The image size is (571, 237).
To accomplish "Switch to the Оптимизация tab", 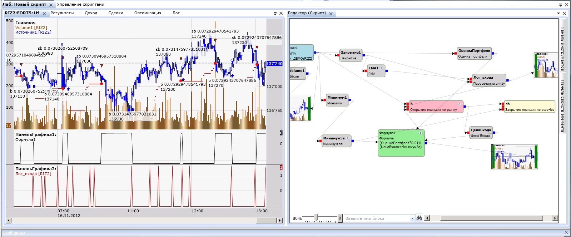I will tap(148, 13).
